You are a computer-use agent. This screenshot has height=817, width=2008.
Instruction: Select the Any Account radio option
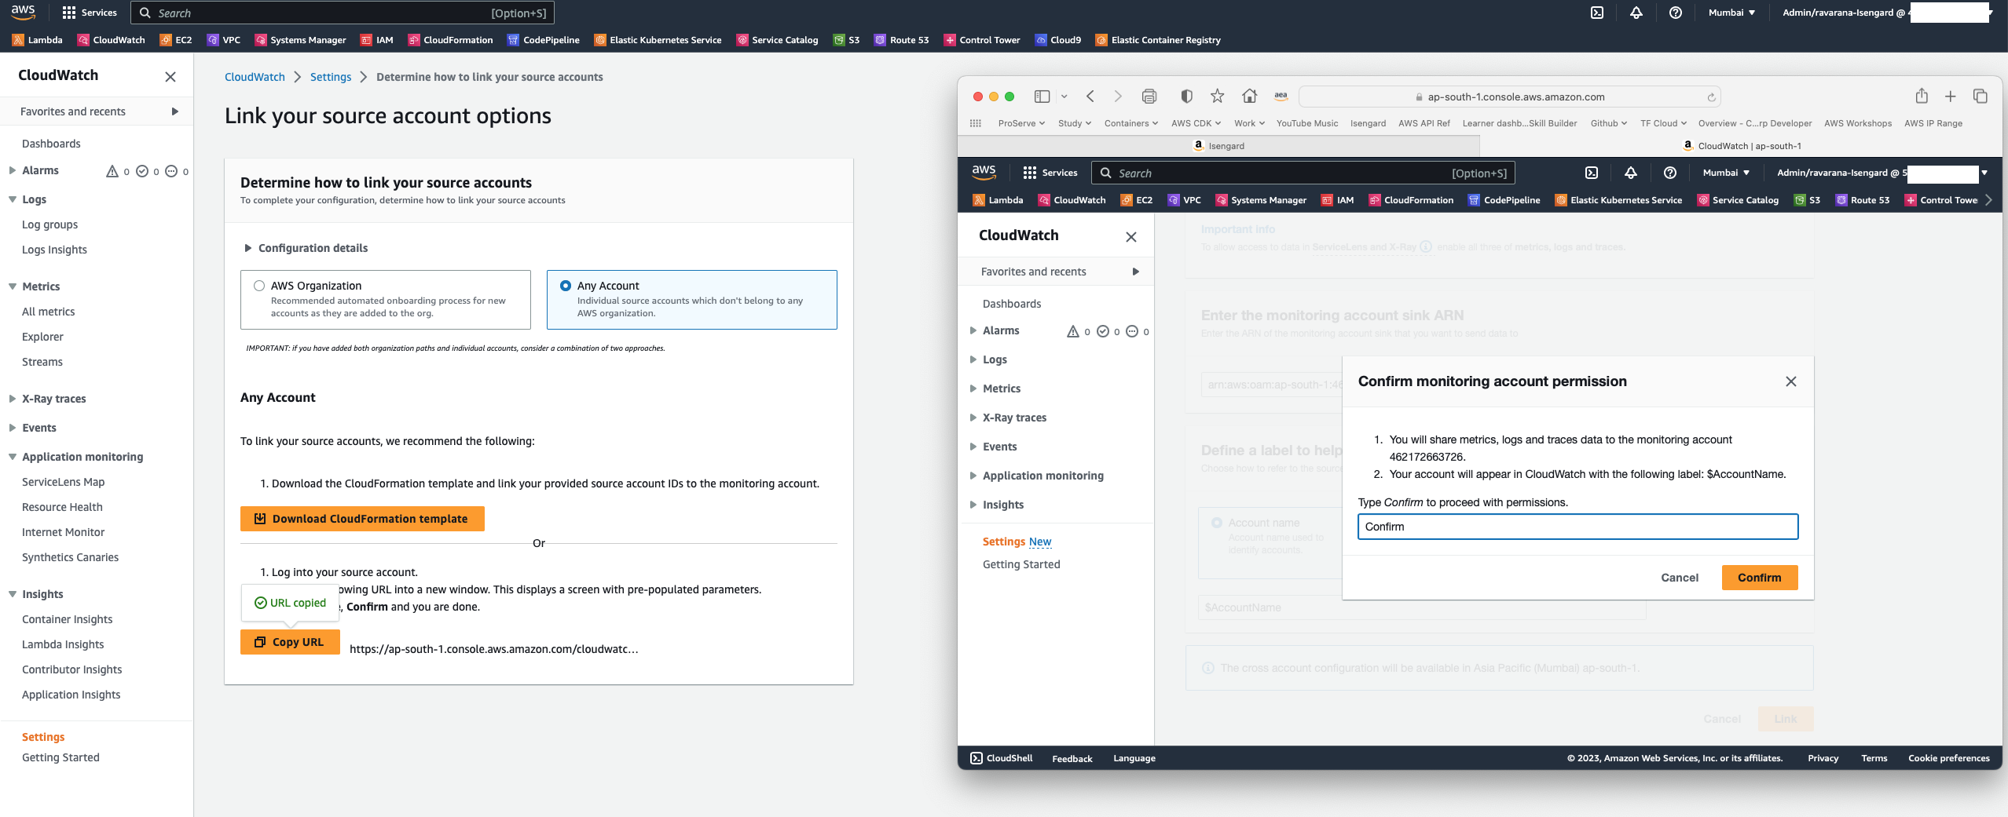(x=566, y=286)
